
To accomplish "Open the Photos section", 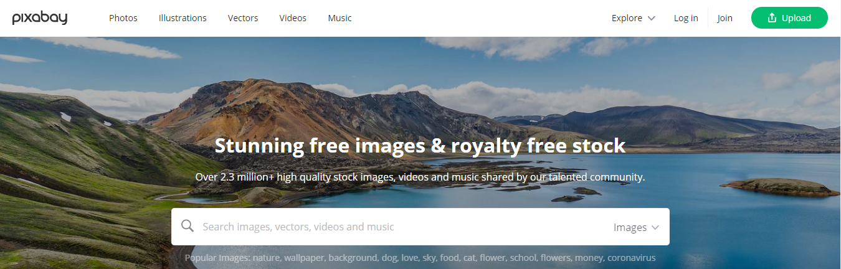I will 123,18.
